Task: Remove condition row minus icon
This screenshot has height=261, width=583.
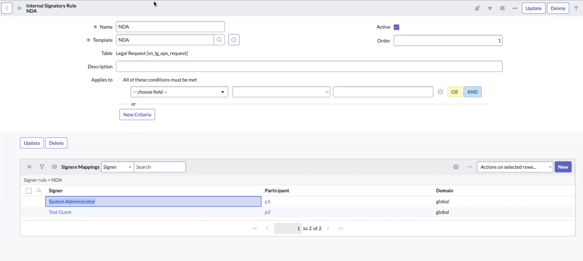Action: (440, 92)
